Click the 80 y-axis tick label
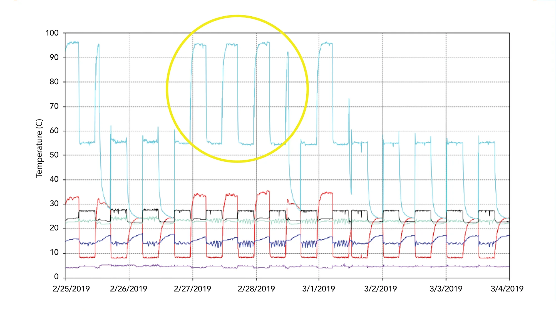The height and width of the screenshot is (312, 556). (54, 82)
